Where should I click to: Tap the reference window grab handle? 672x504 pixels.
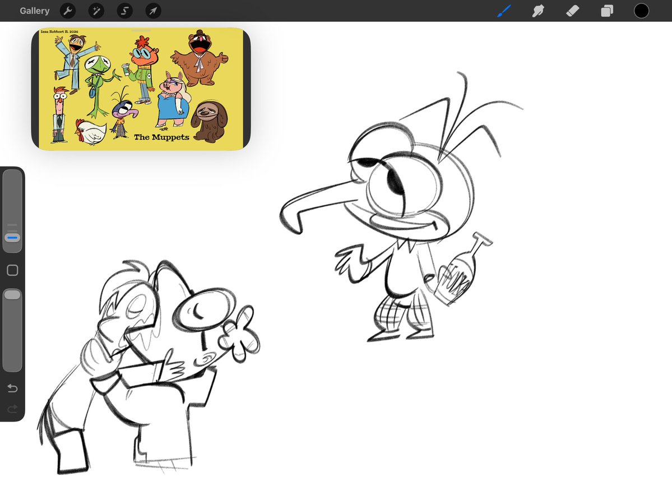pos(141,30)
